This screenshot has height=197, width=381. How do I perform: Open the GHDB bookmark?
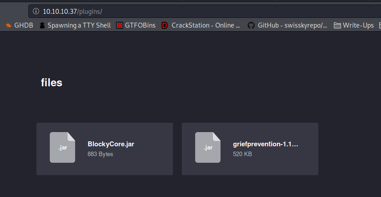[20, 25]
